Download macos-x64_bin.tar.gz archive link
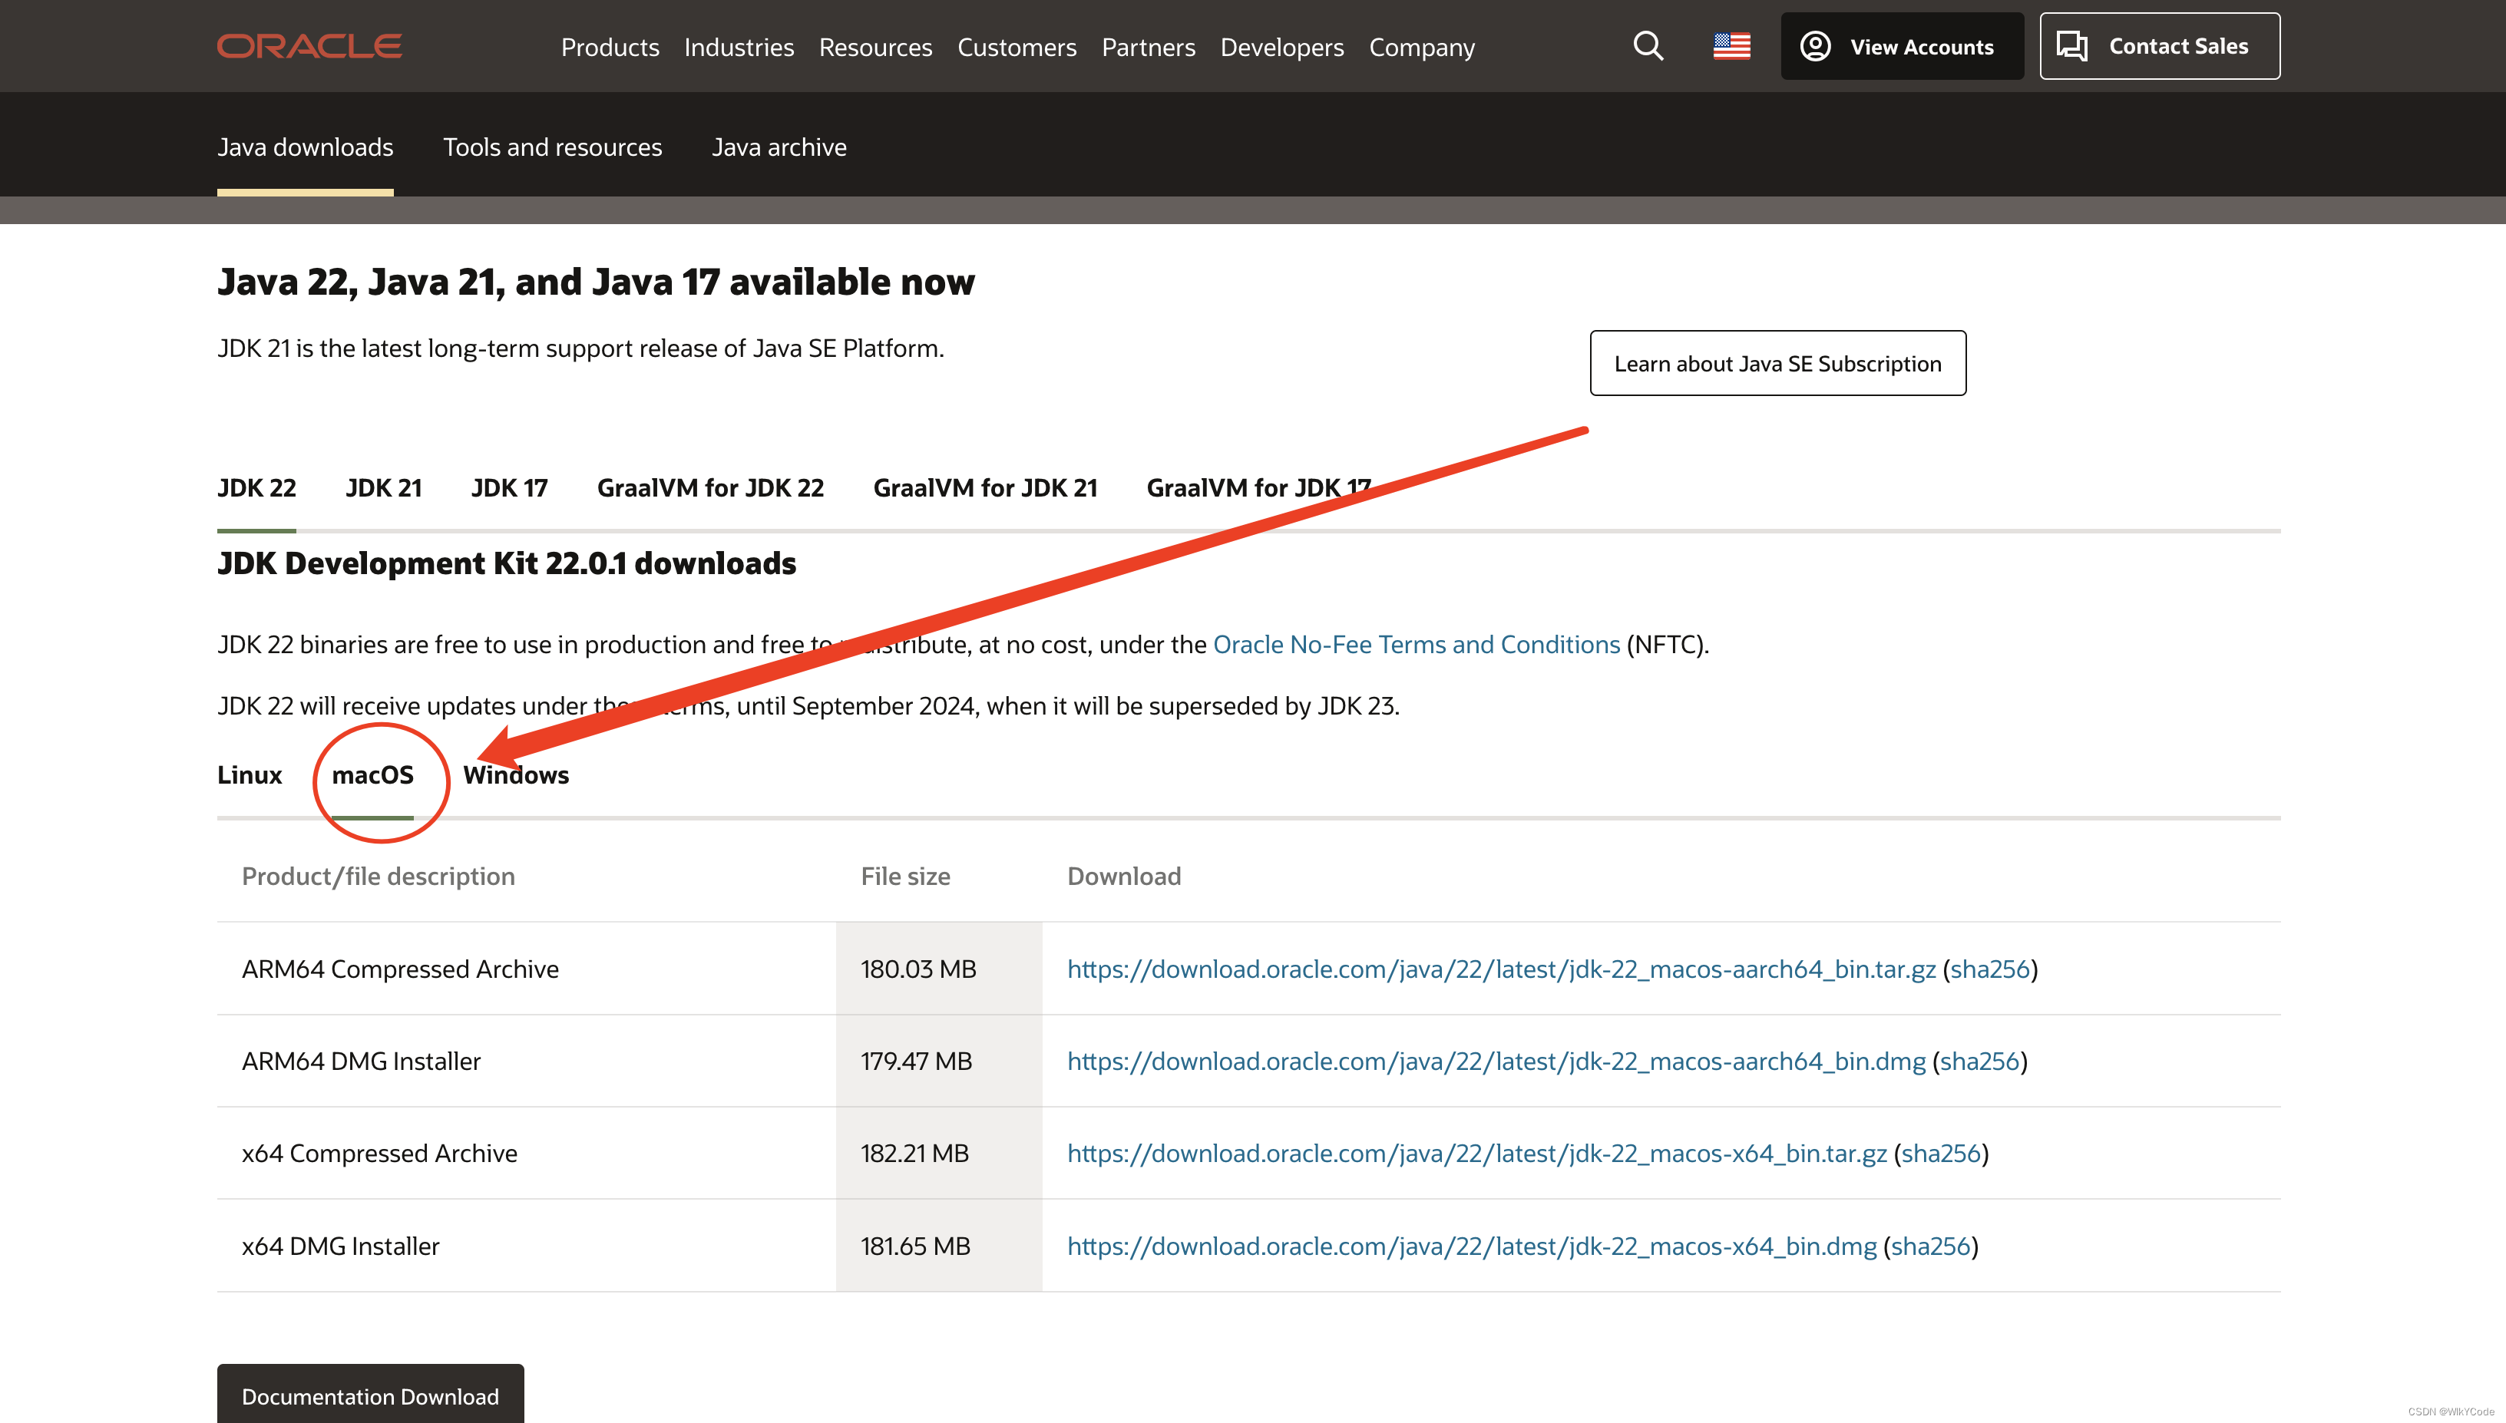Viewport: 2506px width, 1423px height. click(1477, 1154)
